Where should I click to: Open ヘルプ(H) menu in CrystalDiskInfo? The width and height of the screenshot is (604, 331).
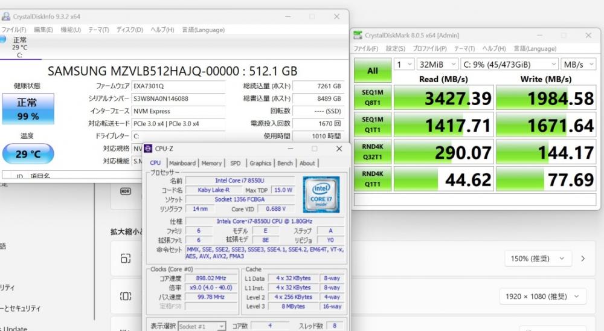tap(162, 30)
